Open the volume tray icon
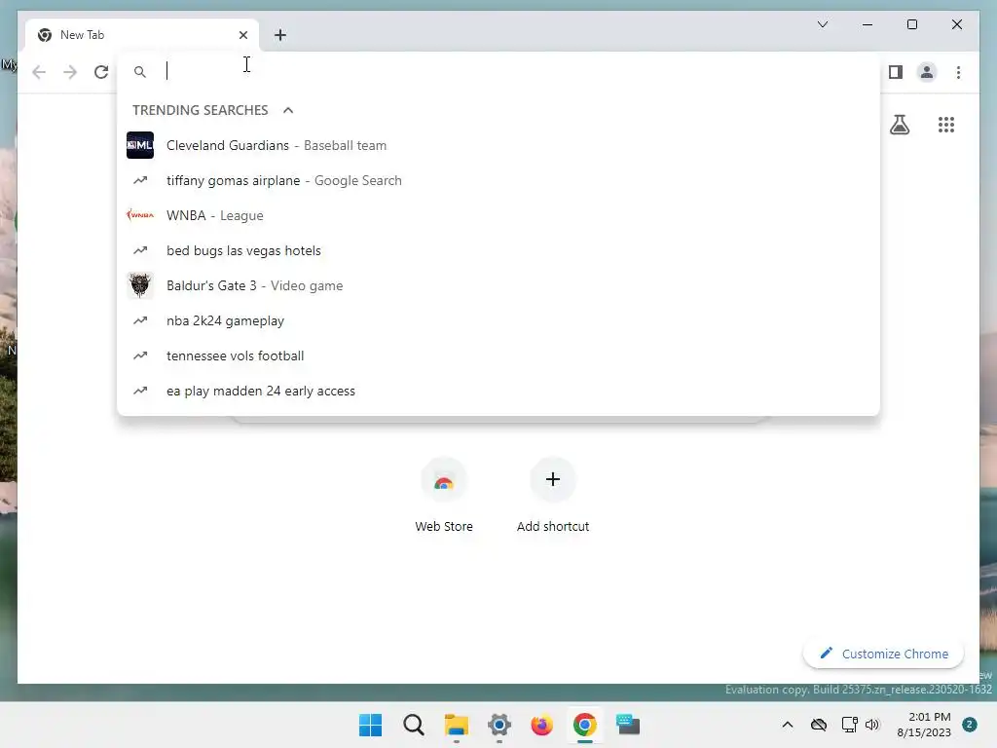997x748 pixels. point(872,725)
